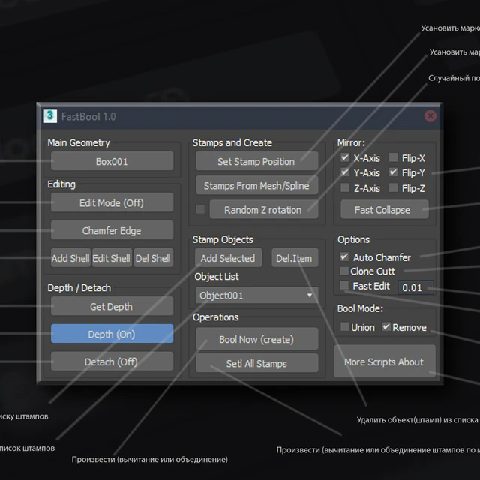
Task: Click Set Stamp Position
Action: click(x=256, y=161)
